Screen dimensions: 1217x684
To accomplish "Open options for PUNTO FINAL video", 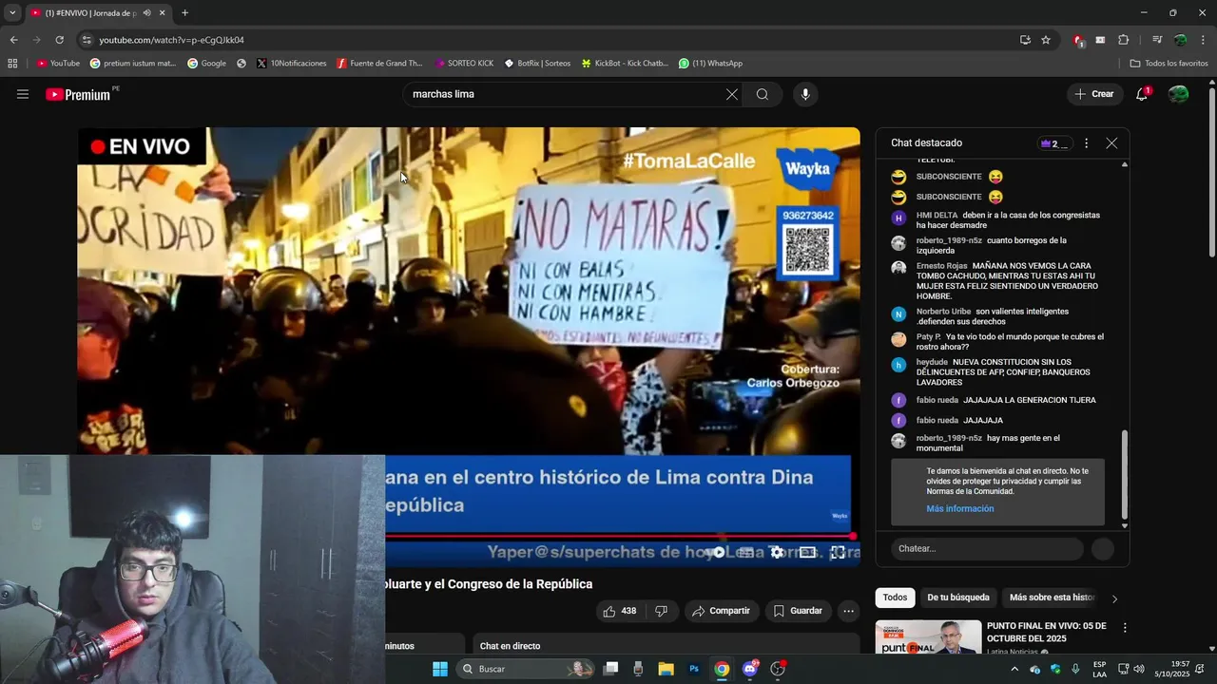I will tap(1125, 628).
